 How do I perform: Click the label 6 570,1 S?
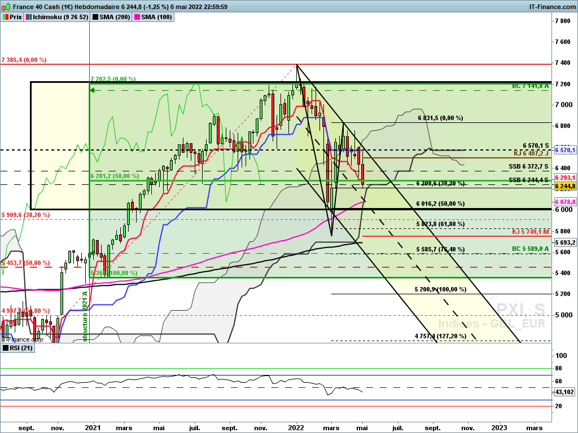click(536, 145)
